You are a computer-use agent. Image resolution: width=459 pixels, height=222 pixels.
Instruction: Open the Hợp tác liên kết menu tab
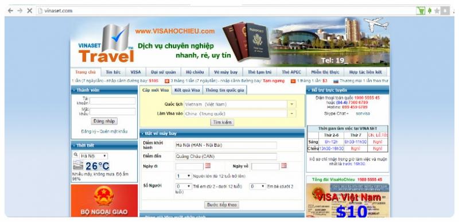(x=365, y=72)
